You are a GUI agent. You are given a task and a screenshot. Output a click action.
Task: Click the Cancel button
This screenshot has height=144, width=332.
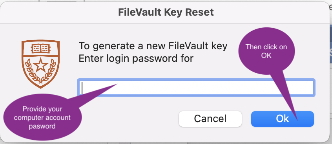tap(210, 119)
